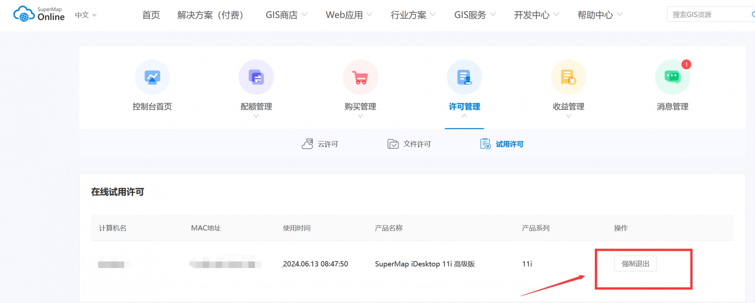Click the red notification badge on messages
Image resolution: width=755 pixels, height=303 pixels.
[686, 64]
